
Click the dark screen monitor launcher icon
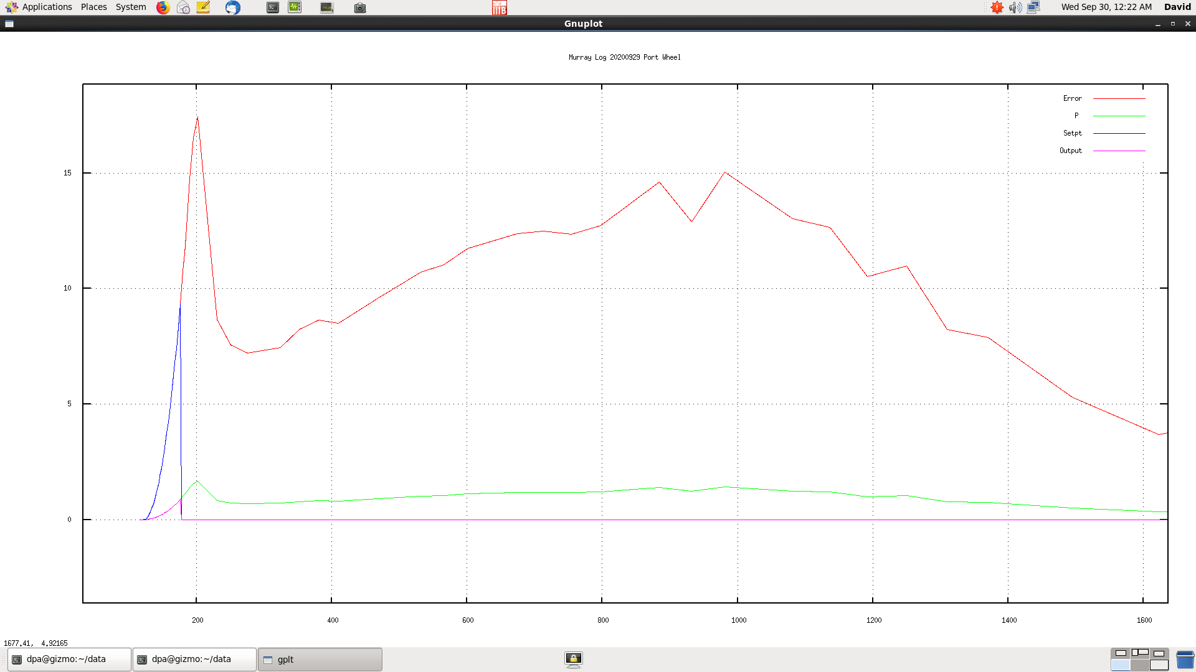coord(327,7)
